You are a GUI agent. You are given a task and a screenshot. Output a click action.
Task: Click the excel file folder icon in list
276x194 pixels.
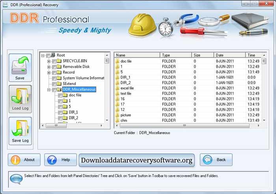[x=117, y=88]
